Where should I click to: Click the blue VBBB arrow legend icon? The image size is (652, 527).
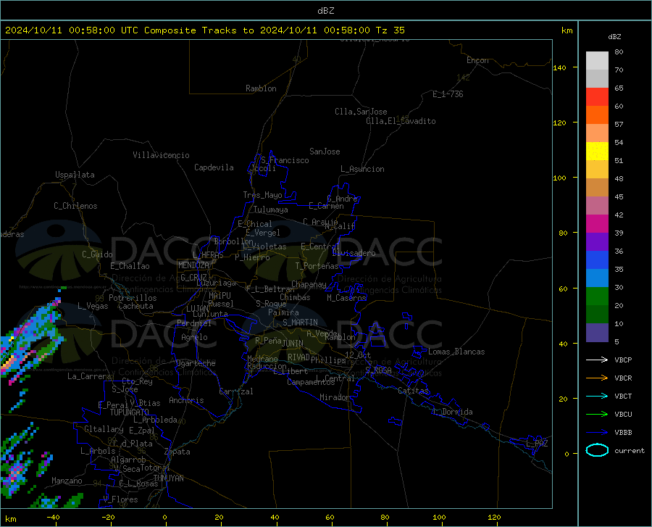597,433
